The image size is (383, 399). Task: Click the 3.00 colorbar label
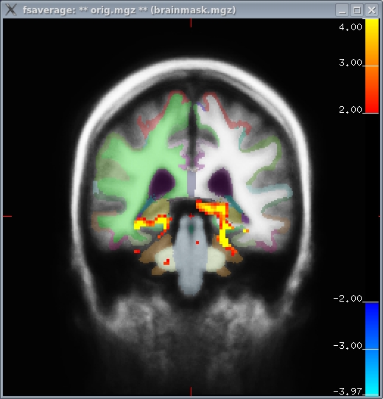[350, 63]
